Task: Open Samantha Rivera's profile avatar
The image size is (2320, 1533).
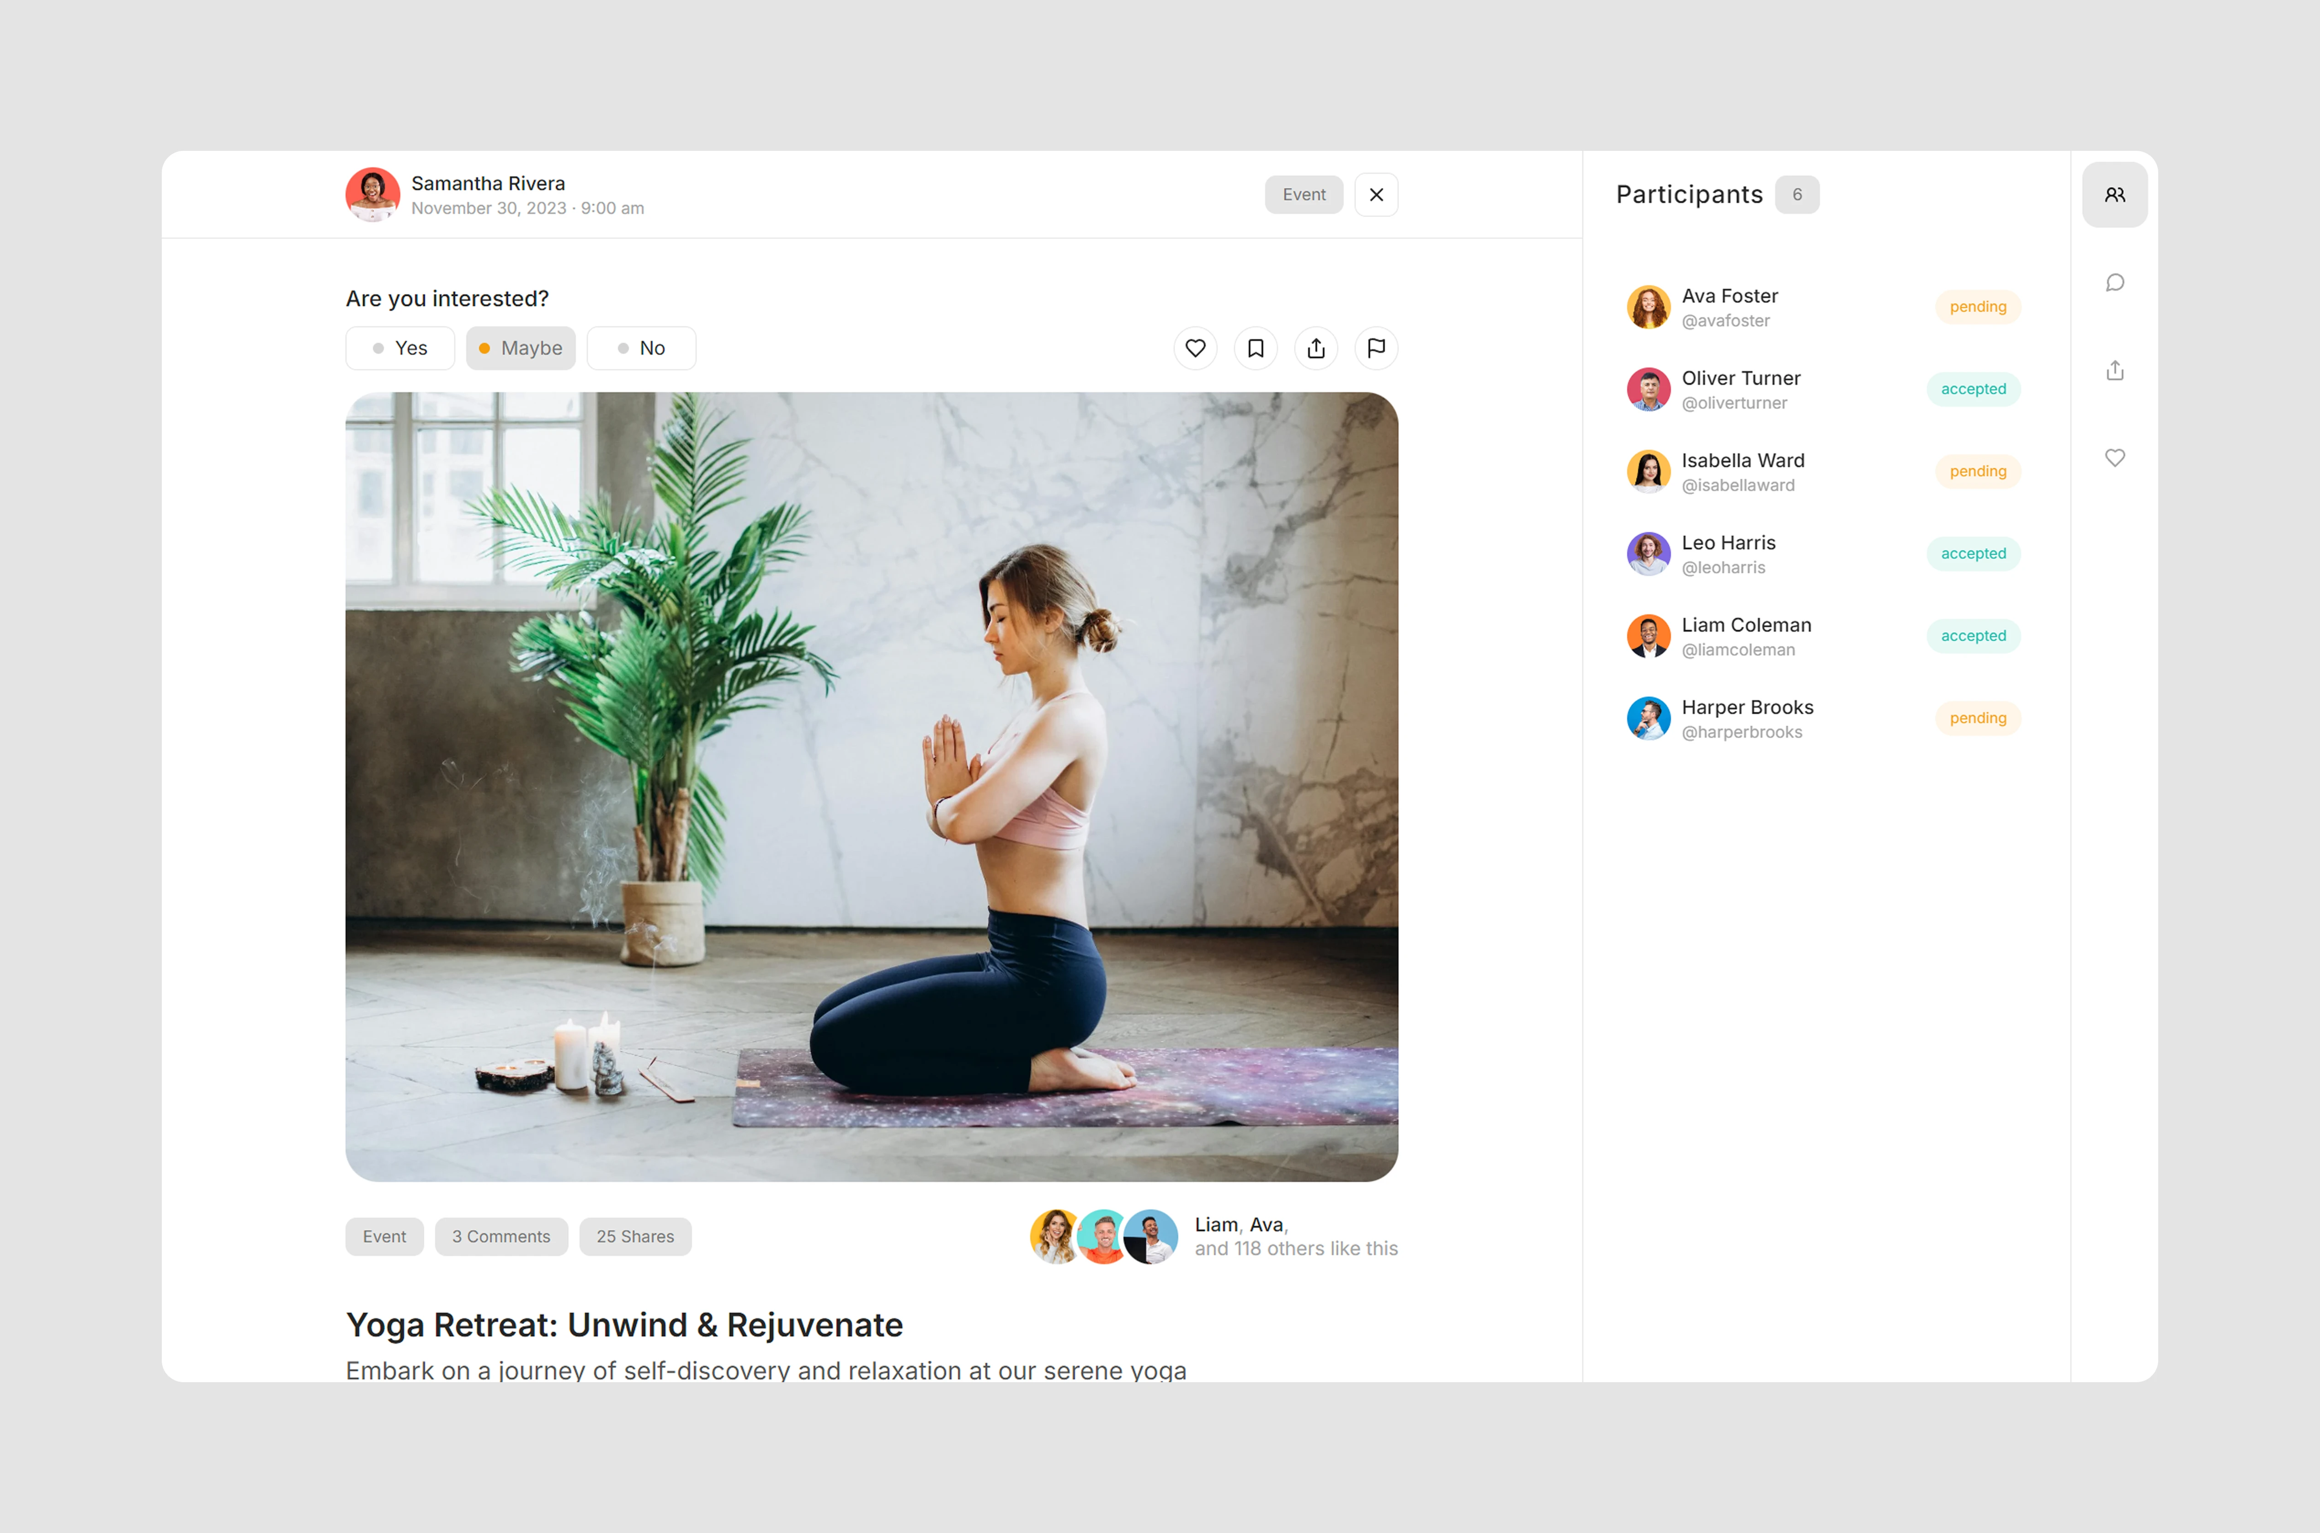Action: [x=372, y=195]
